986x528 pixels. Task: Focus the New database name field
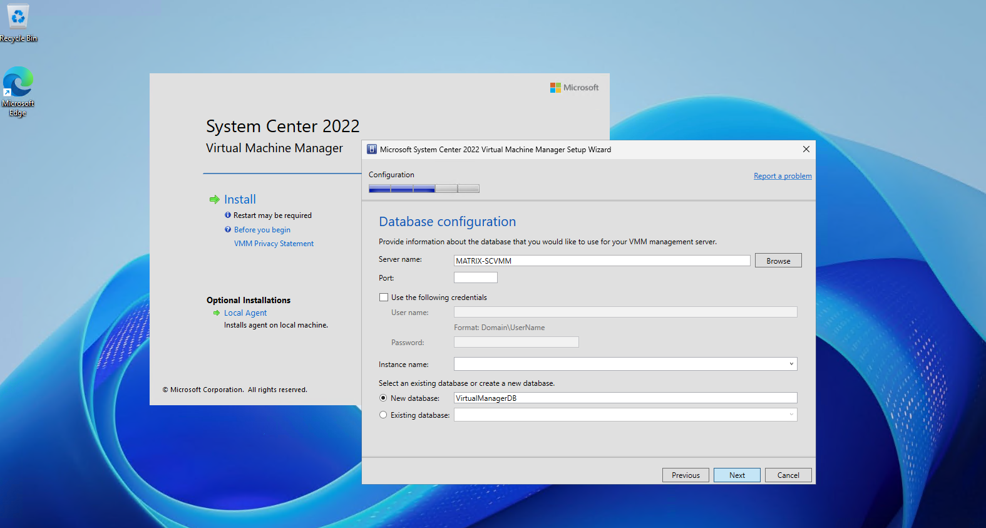[x=625, y=398]
